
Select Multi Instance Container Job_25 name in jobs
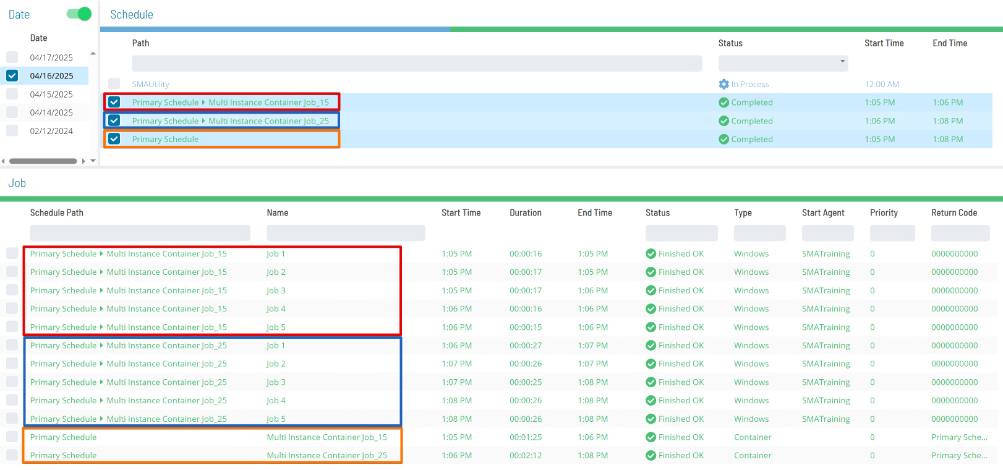pos(327,455)
